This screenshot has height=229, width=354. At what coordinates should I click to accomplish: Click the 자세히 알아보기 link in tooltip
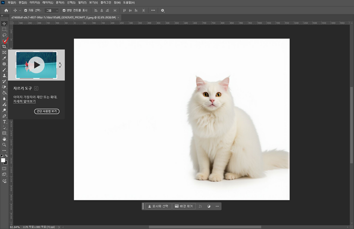tap(24, 101)
